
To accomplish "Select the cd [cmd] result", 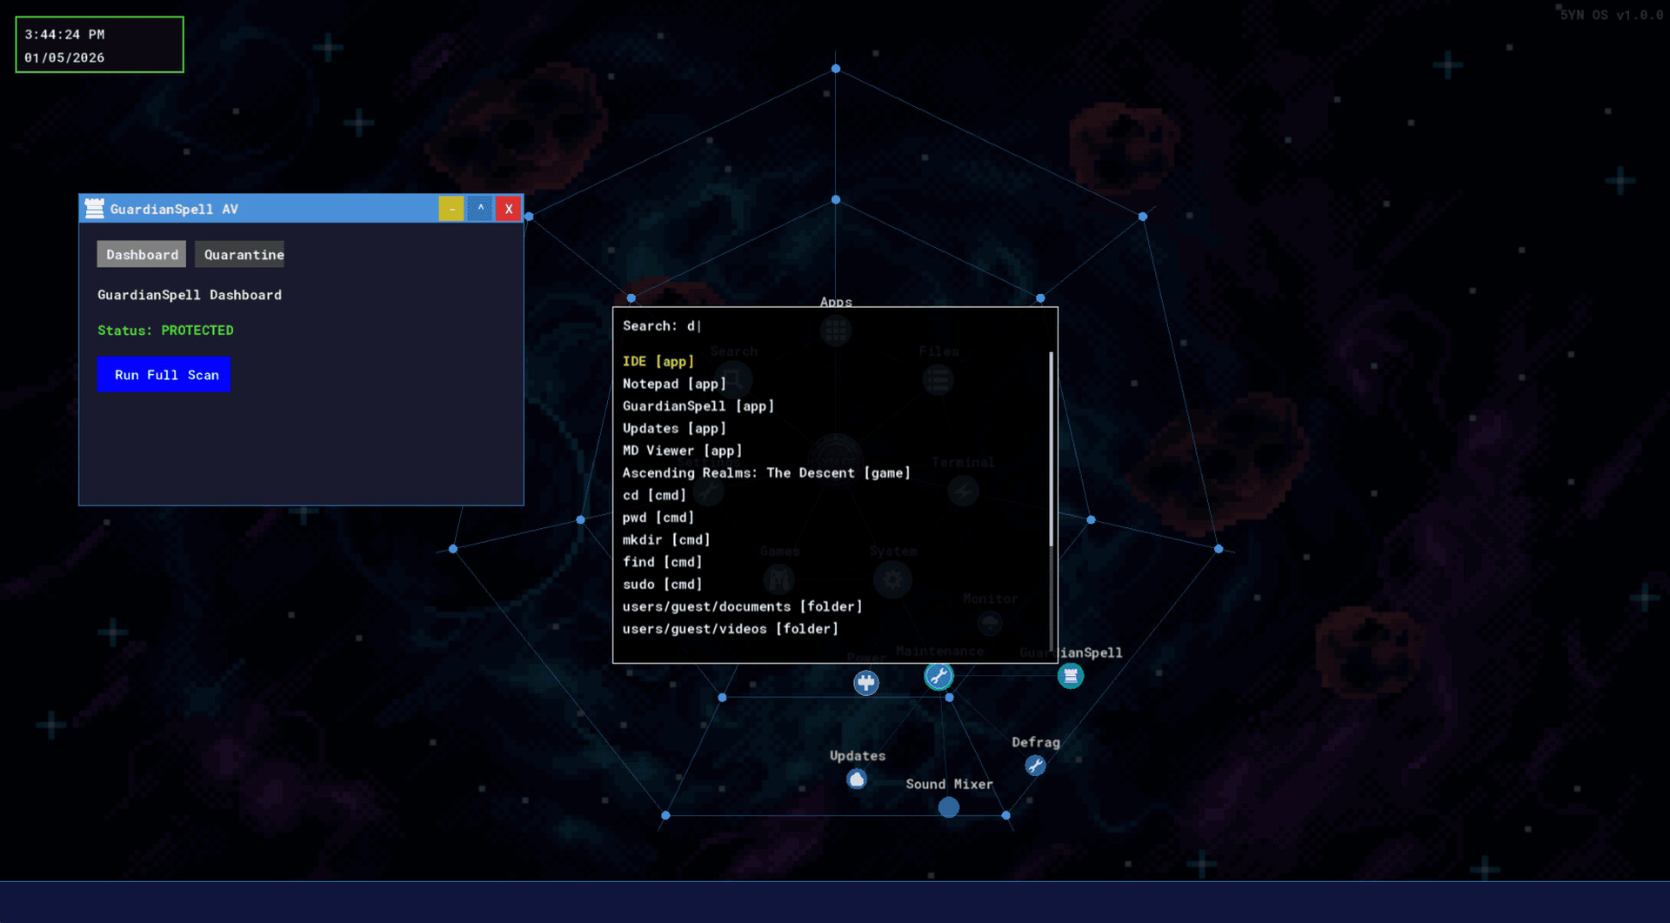I will click(x=654, y=495).
